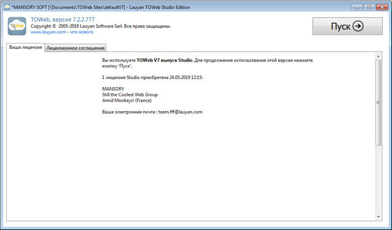Minimize the TOWeb window
This screenshot has width=392, height=230.
pyautogui.click(x=356, y=7)
